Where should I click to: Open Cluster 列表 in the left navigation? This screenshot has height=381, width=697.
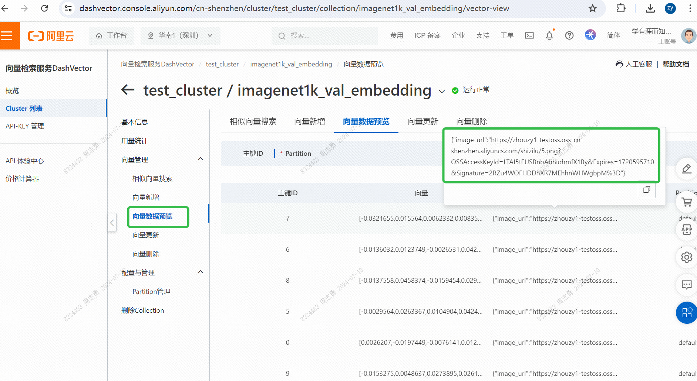pyautogui.click(x=24, y=109)
